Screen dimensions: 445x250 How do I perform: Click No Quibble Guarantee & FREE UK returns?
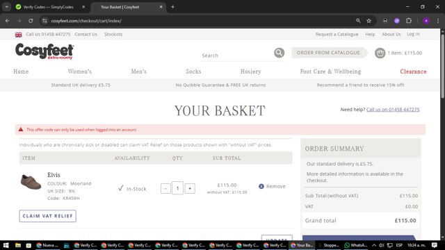pyautogui.click(x=220, y=85)
